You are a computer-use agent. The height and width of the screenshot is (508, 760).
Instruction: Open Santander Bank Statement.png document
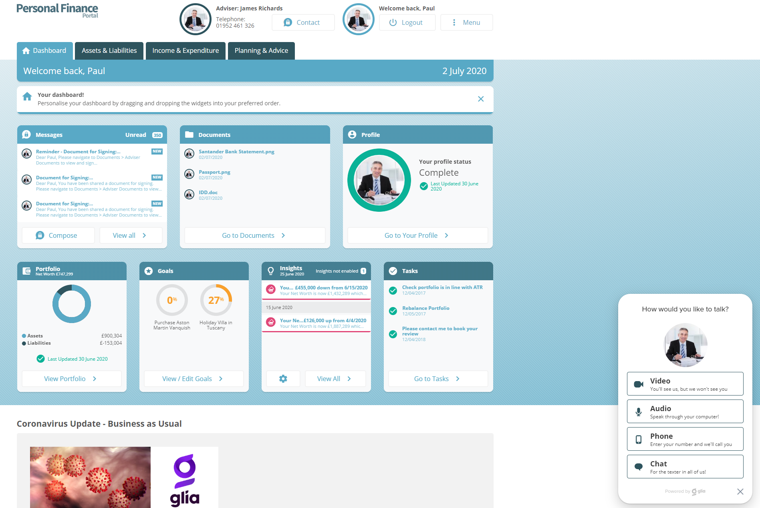click(236, 152)
